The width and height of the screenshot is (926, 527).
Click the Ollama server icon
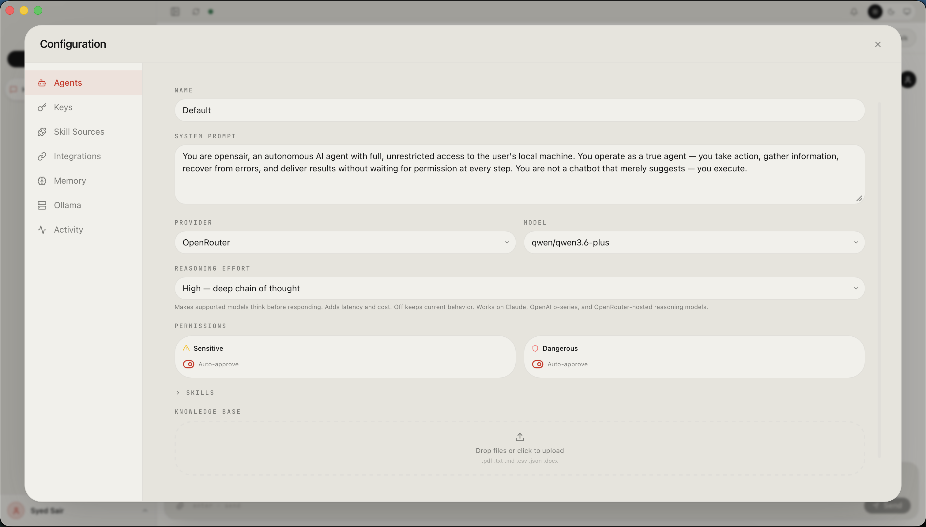[x=42, y=205]
